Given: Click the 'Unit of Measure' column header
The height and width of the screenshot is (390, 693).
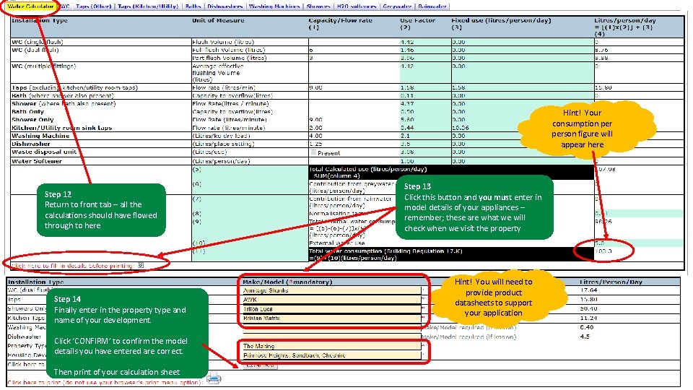Looking at the screenshot, I should click(218, 20).
